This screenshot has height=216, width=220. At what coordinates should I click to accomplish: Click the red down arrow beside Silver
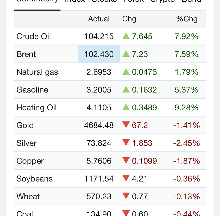126,143
